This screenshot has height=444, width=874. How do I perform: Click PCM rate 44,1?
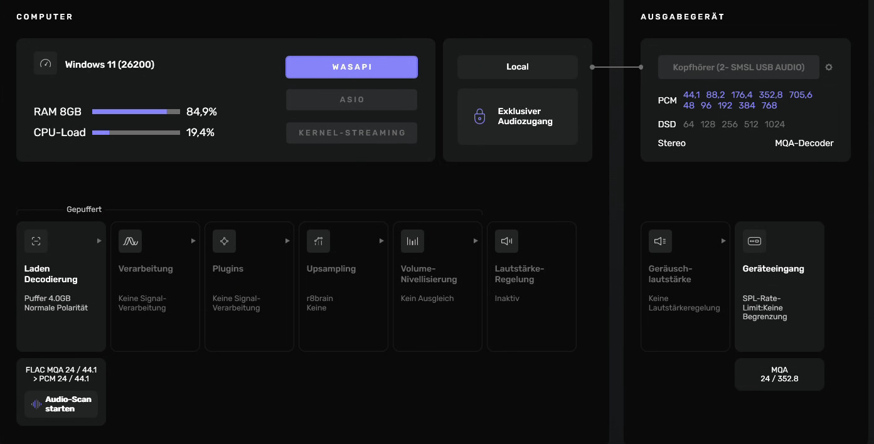[691, 95]
